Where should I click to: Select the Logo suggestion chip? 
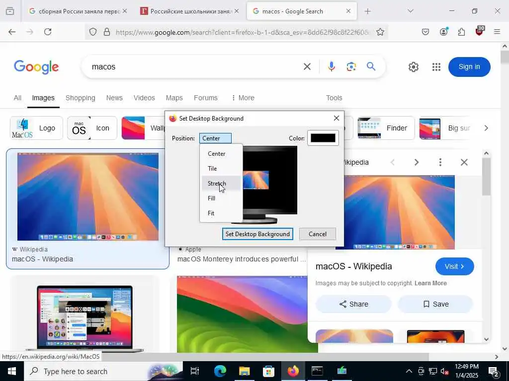click(x=36, y=128)
